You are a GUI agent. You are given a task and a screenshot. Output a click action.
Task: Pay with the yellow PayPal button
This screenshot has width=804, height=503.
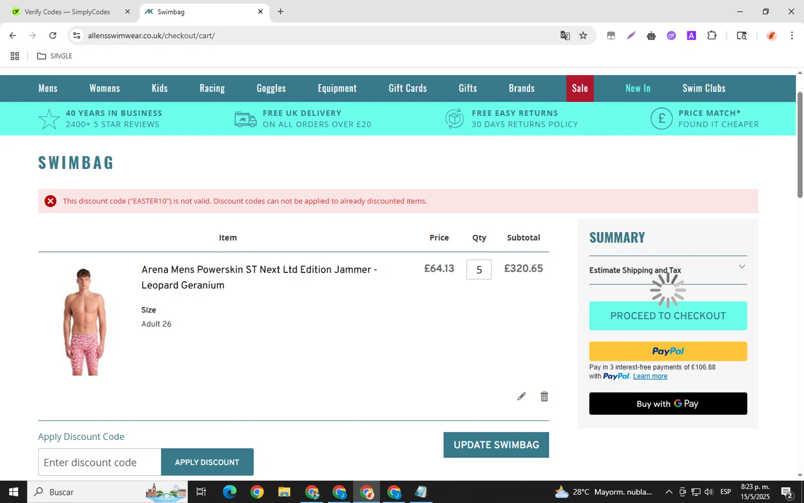[668, 351]
